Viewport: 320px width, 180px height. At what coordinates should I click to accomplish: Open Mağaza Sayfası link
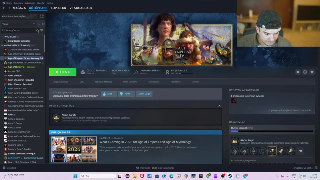pyautogui.click(x=60, y=82)
